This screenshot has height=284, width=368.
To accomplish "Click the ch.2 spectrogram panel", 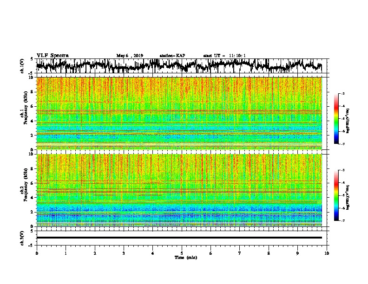I will tap(179, 190).
